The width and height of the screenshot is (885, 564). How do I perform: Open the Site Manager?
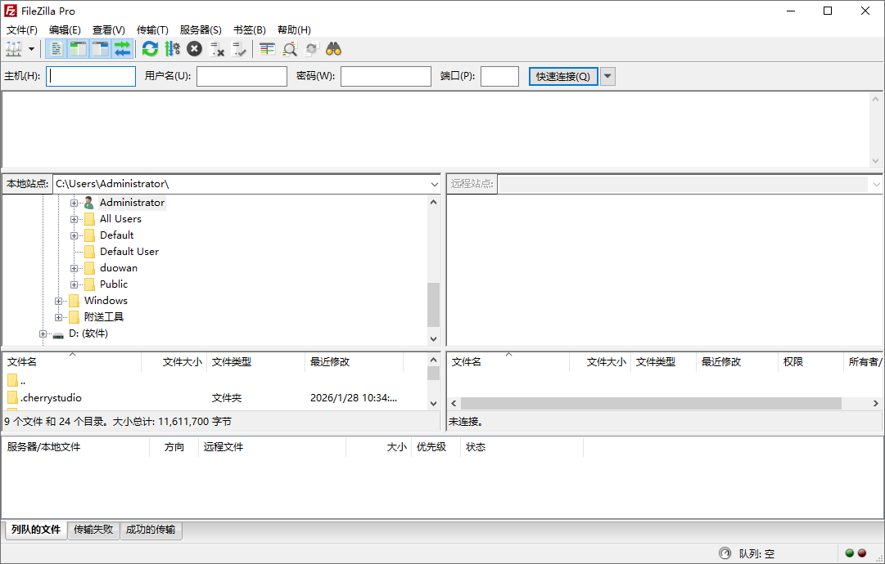[x=13, y=48]
